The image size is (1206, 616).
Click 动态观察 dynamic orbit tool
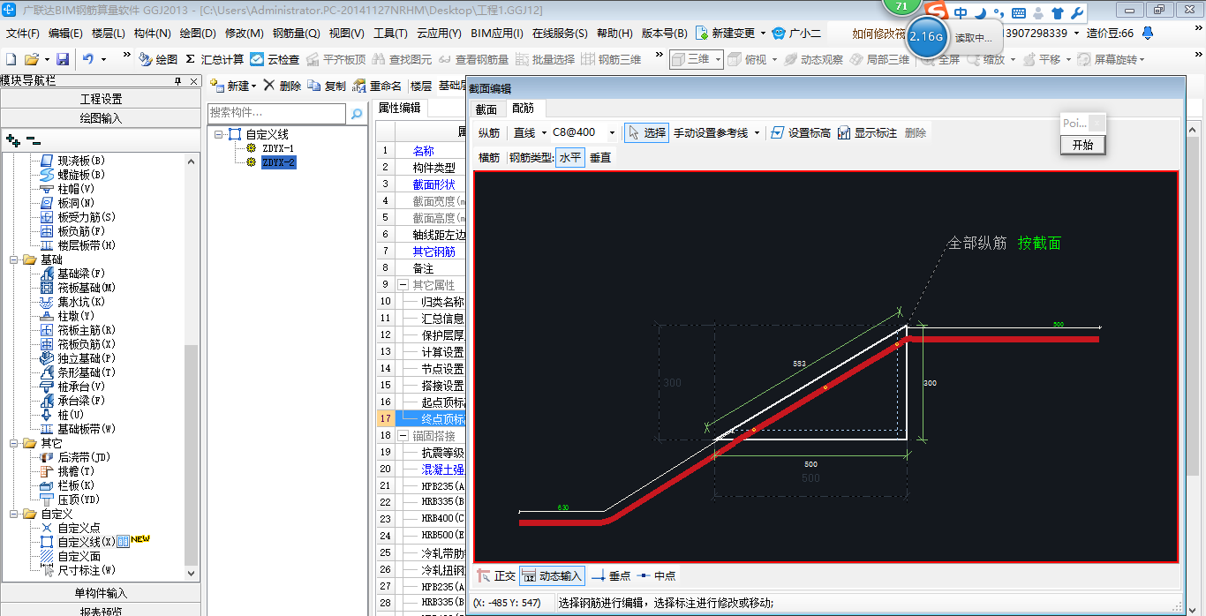point(813,59)
